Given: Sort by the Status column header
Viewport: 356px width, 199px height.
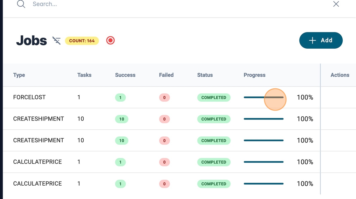Looking at the screenshot, I should pos(205,75).
